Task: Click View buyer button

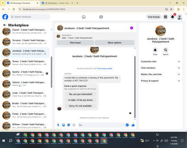Action: click(75, 43)
